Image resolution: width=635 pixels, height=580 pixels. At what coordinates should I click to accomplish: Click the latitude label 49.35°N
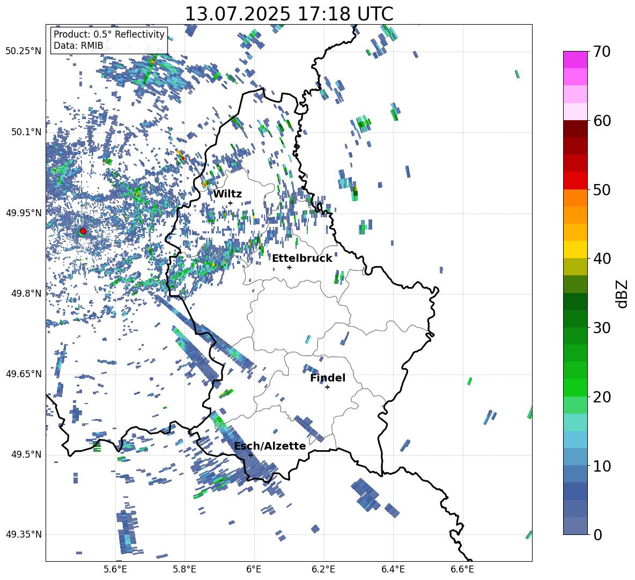pos(24,534)
